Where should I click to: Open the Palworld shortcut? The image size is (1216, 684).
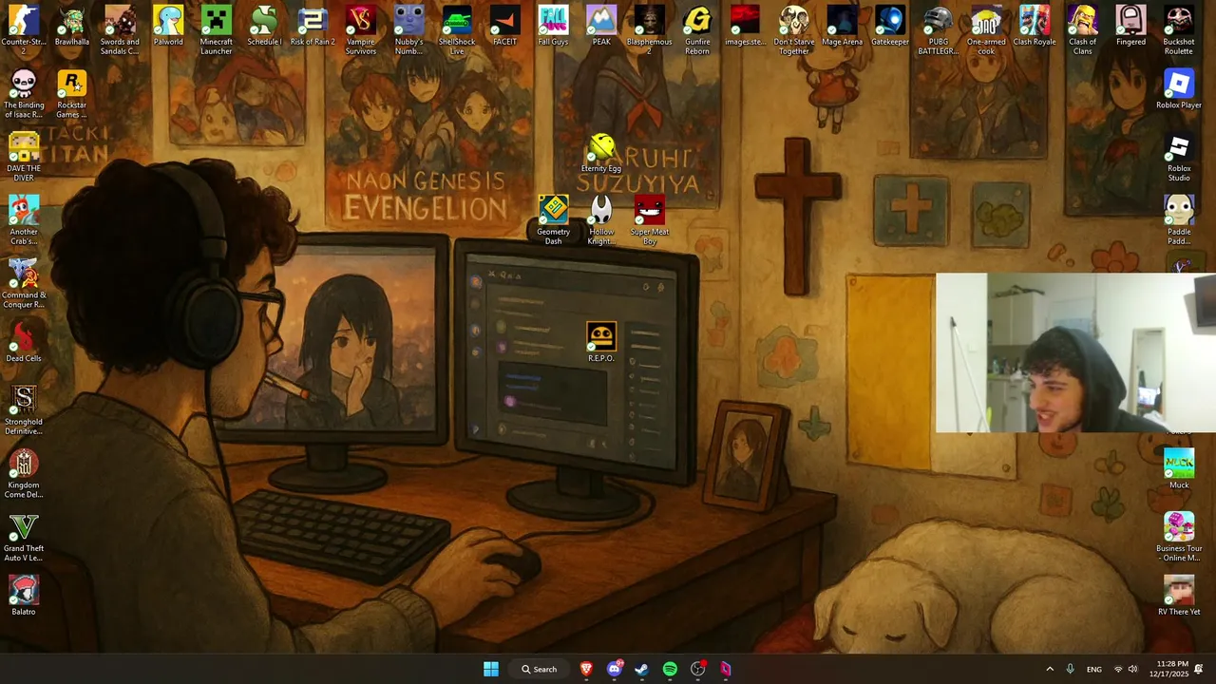168,26
